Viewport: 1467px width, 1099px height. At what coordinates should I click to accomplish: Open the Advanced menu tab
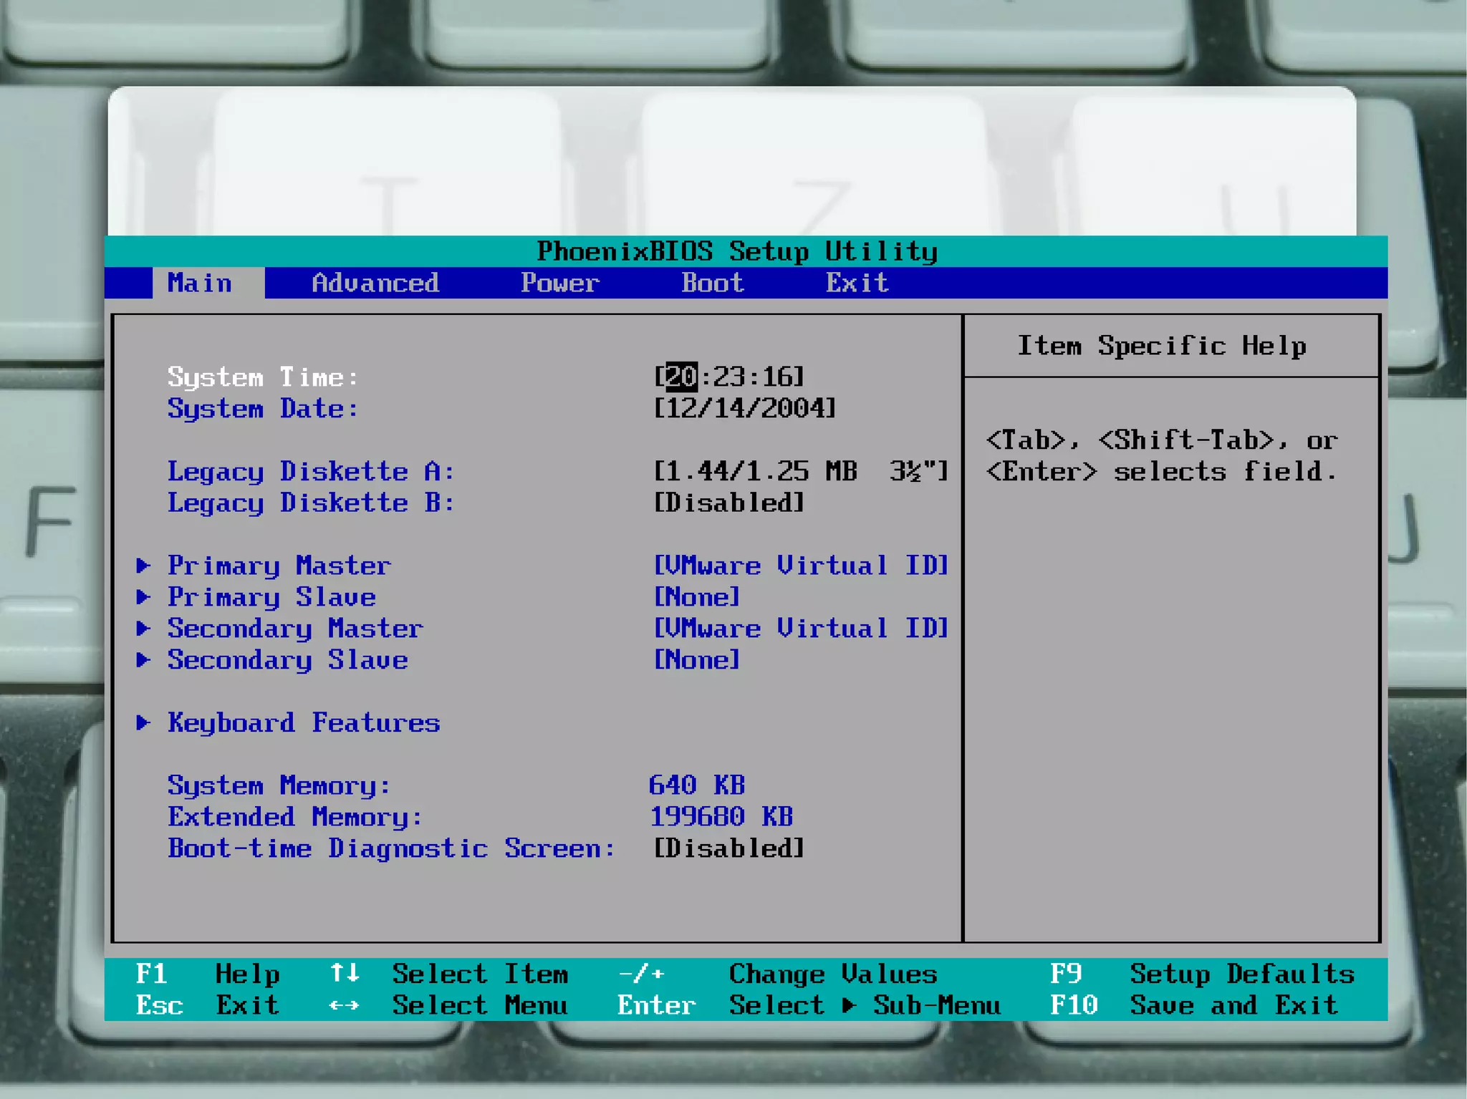point(375,283)
